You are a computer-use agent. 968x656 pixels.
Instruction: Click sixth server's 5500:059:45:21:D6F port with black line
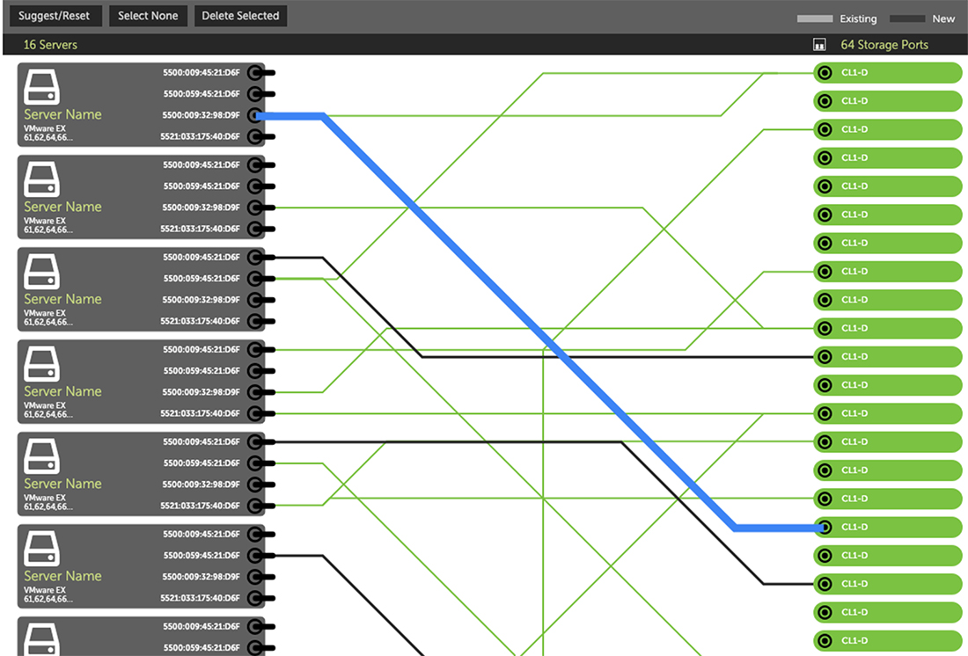255,556
